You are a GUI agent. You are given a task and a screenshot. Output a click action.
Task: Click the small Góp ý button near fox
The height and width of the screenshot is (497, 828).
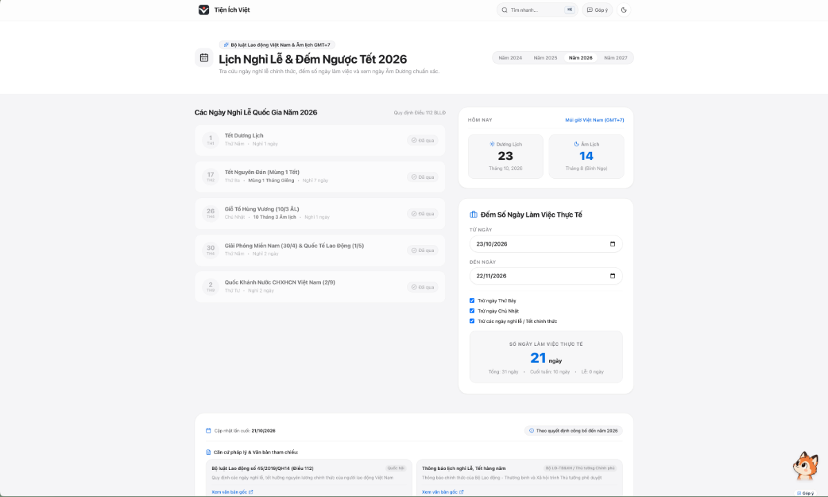(805, 493)
